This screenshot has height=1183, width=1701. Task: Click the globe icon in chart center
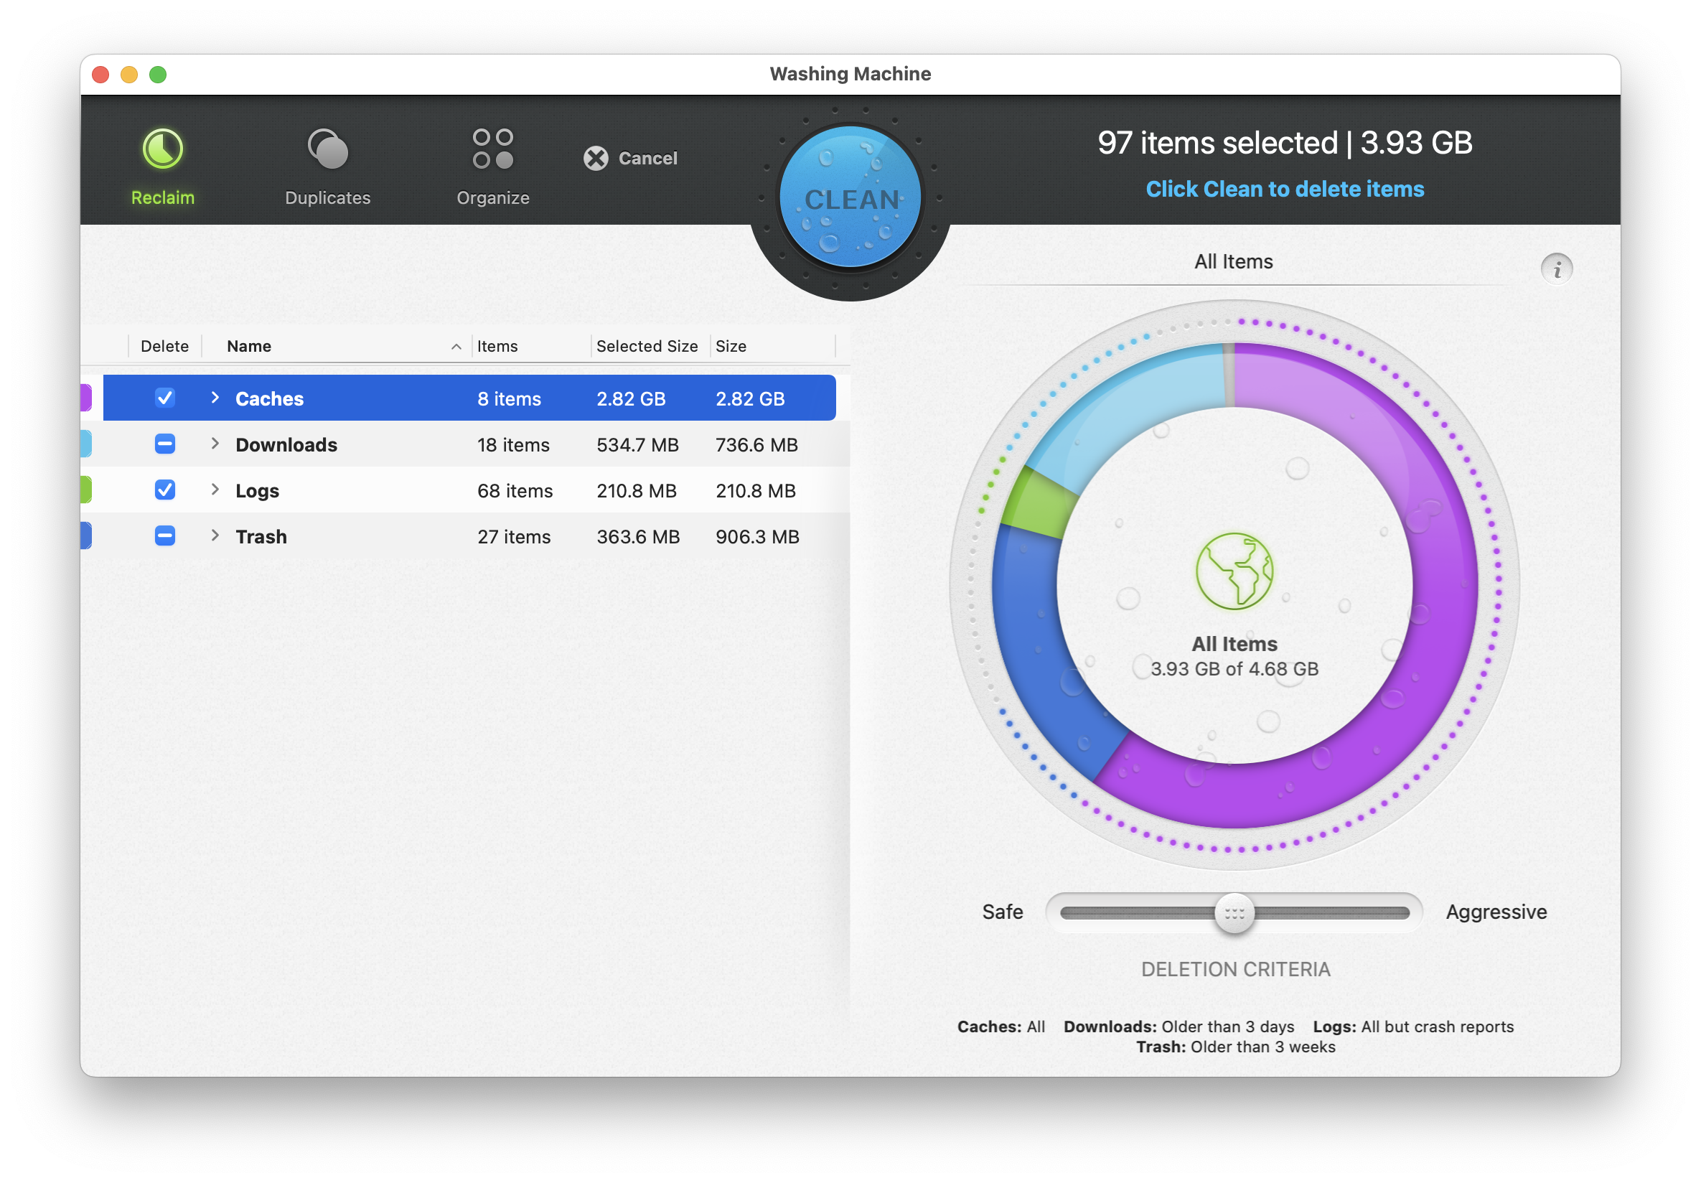tap(1234, 571)
